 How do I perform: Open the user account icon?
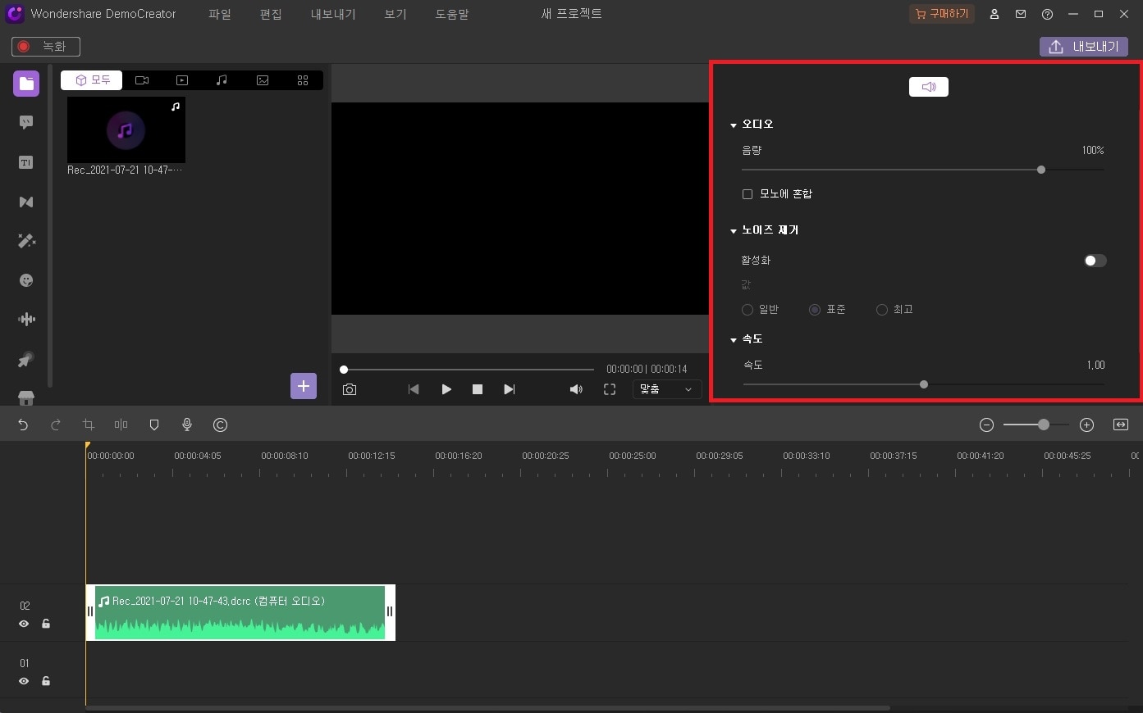[994, 14]
